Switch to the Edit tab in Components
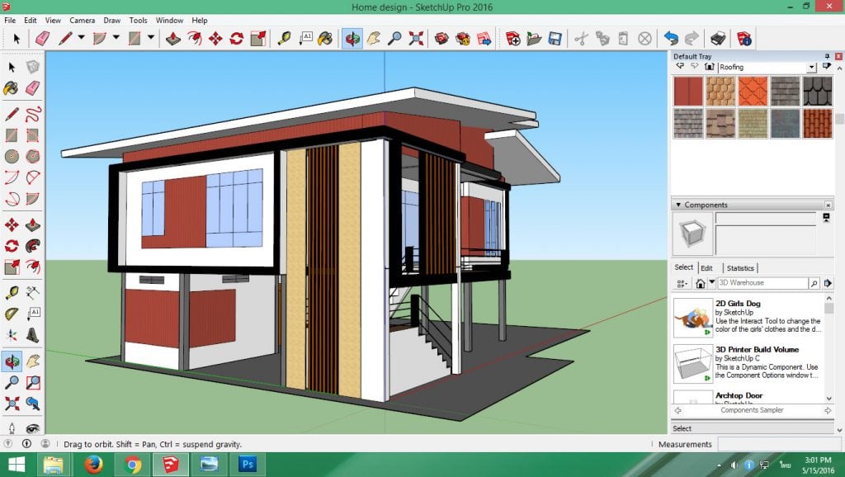 point(706,268)
